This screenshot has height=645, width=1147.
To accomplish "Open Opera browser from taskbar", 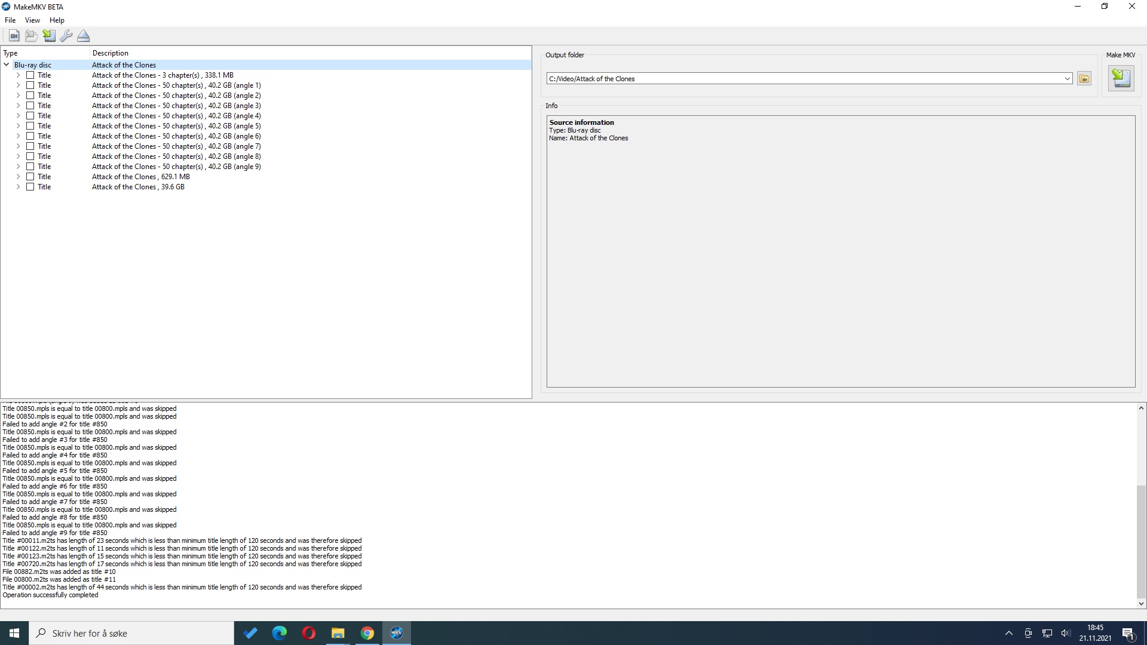I will point(309,633).
